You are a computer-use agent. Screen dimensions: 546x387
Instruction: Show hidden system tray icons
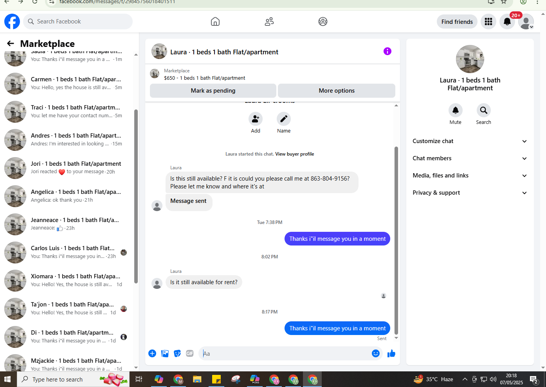pyautogui.click(x=465, y=379)
